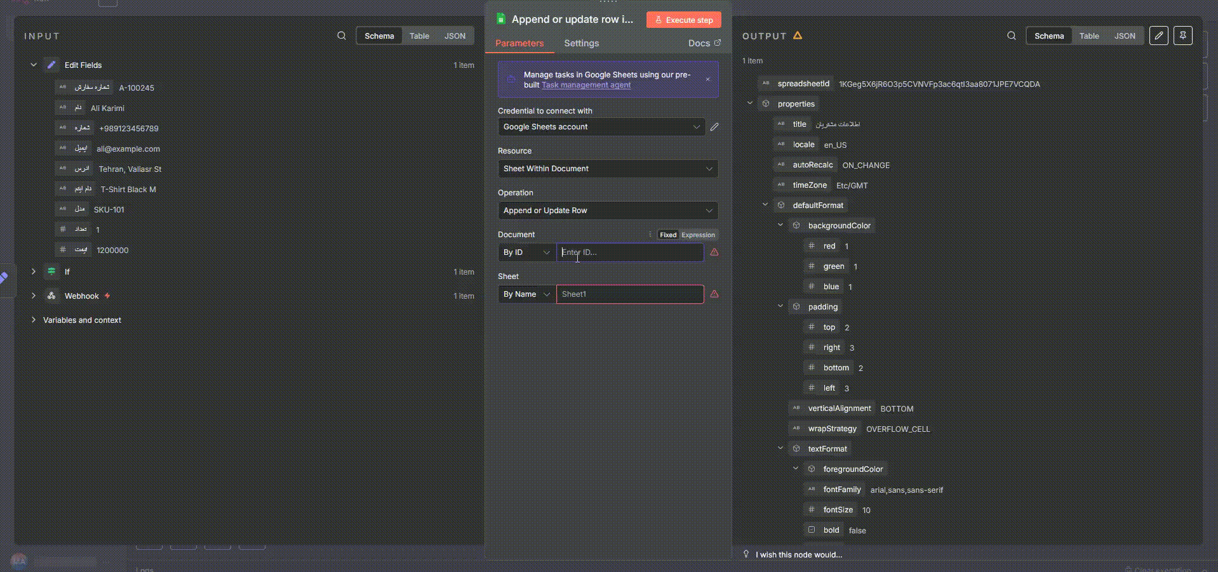
Task: Expand the Webhook node in input
Action: [34, 296]
